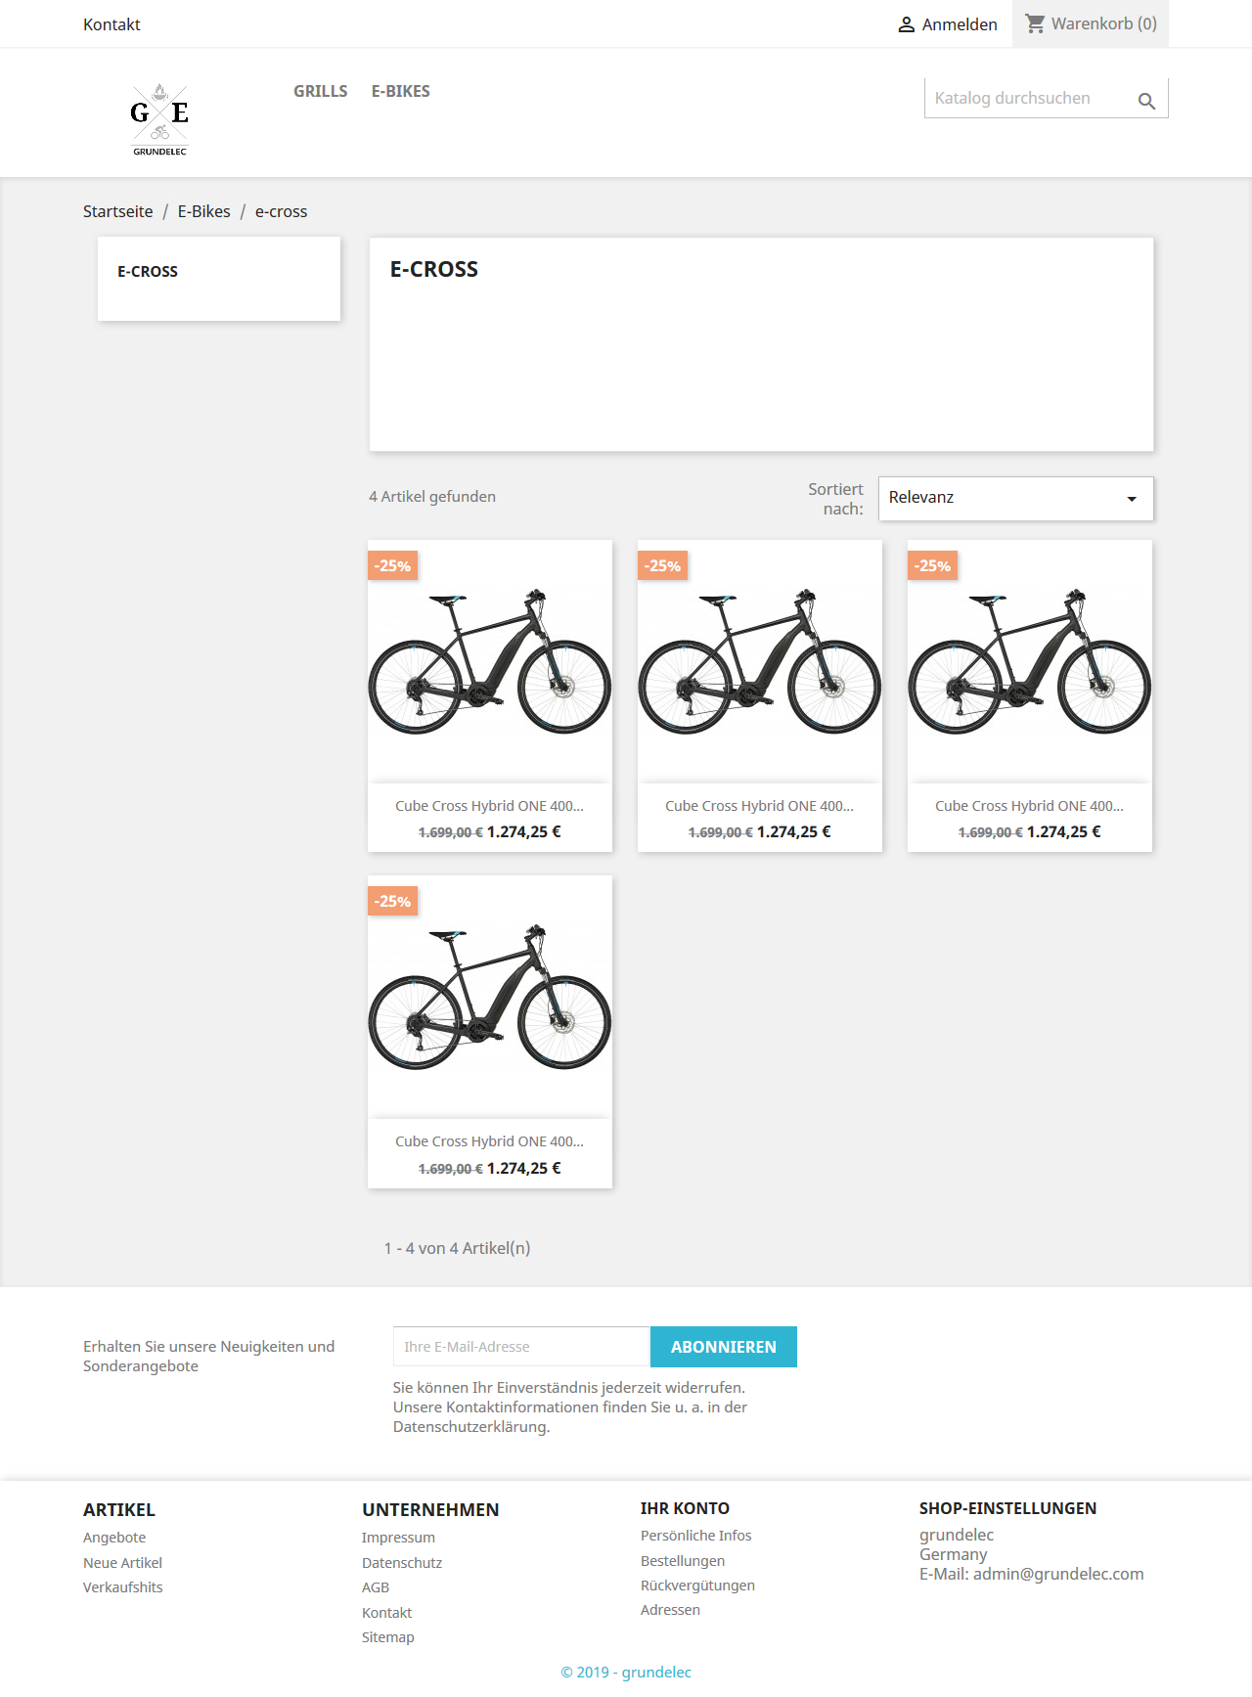The width and height of the screenshot is (1252, 1697).
Task: Open Bestellungen footer link
Action: [683, 1561]
